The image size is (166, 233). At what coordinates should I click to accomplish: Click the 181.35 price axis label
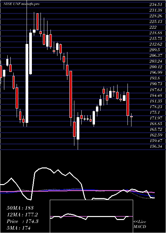point(155,101)
